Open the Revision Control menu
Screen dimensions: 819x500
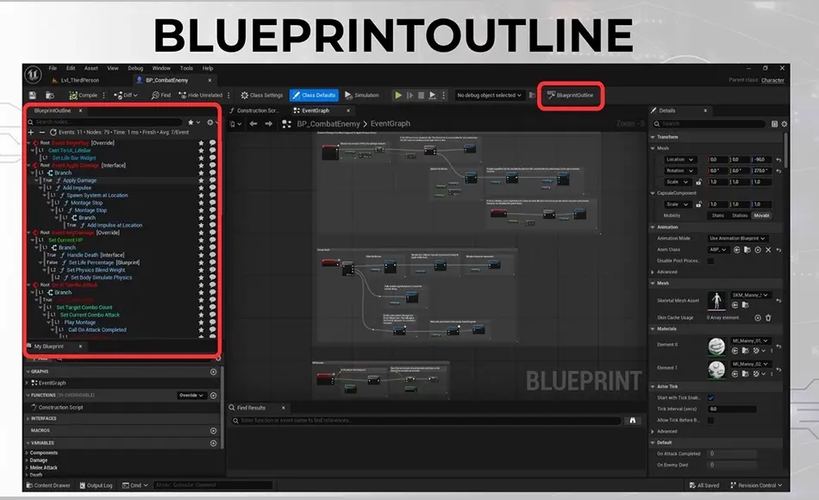[x=756, y=485]
